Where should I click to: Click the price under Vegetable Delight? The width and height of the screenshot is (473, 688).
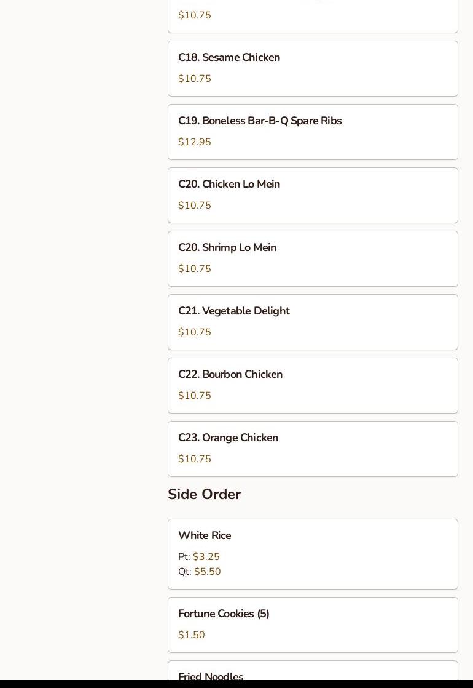(195, 332)
